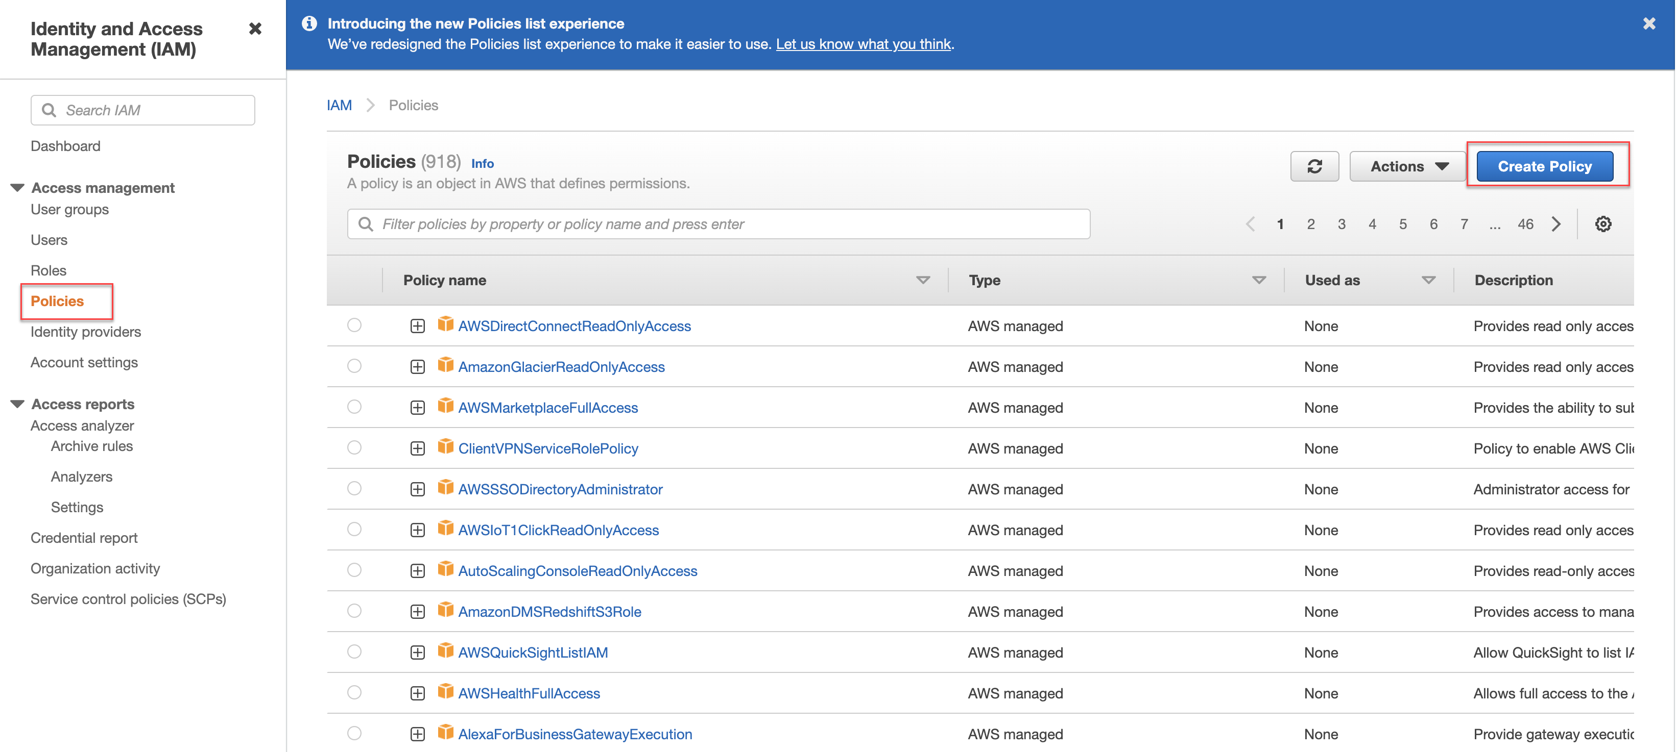This screenshot has width=1676, height=752.
Task: Click the policy icon for AWSMarketplaceFullAccess
Action: click(445, 406)
